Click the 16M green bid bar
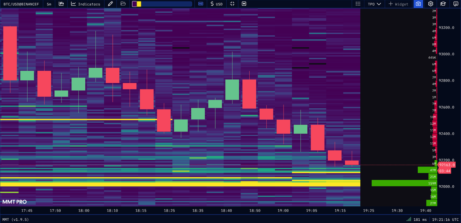Image resolution: width=461 pixels, height=223 pixels. pos(433,196)
